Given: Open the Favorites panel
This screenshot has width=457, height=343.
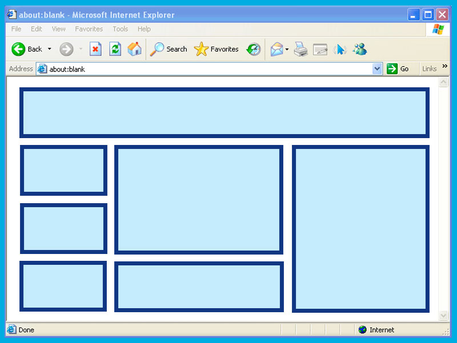Looking at the screenshot, I should pos(217,49).
